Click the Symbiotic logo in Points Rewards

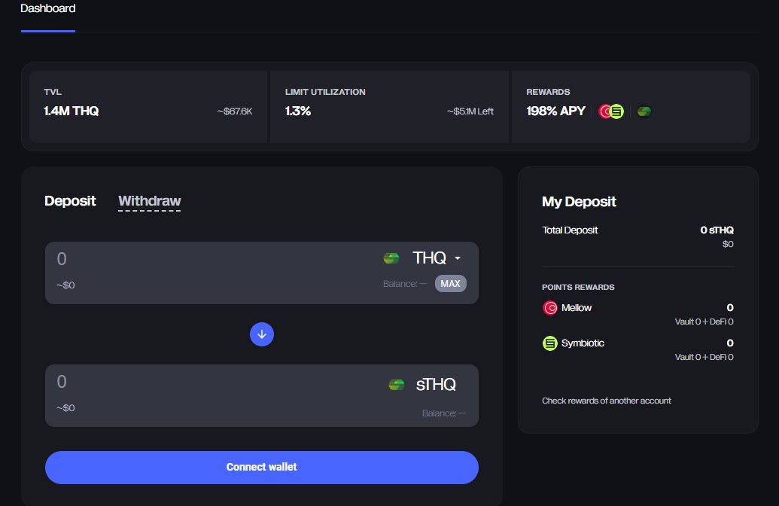coord(550,343)
